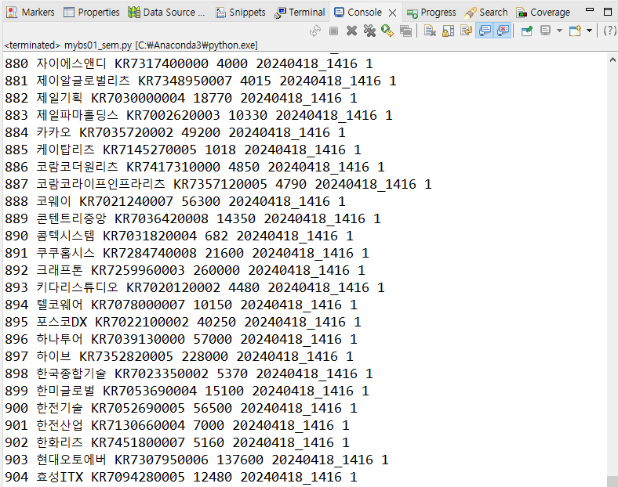The width and height of the screenshot is (618, 487).
Task: Close the Console tab
Action: (393, 13)
